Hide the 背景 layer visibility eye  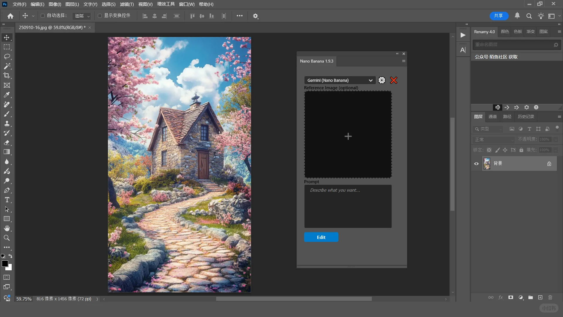point(476,163)
